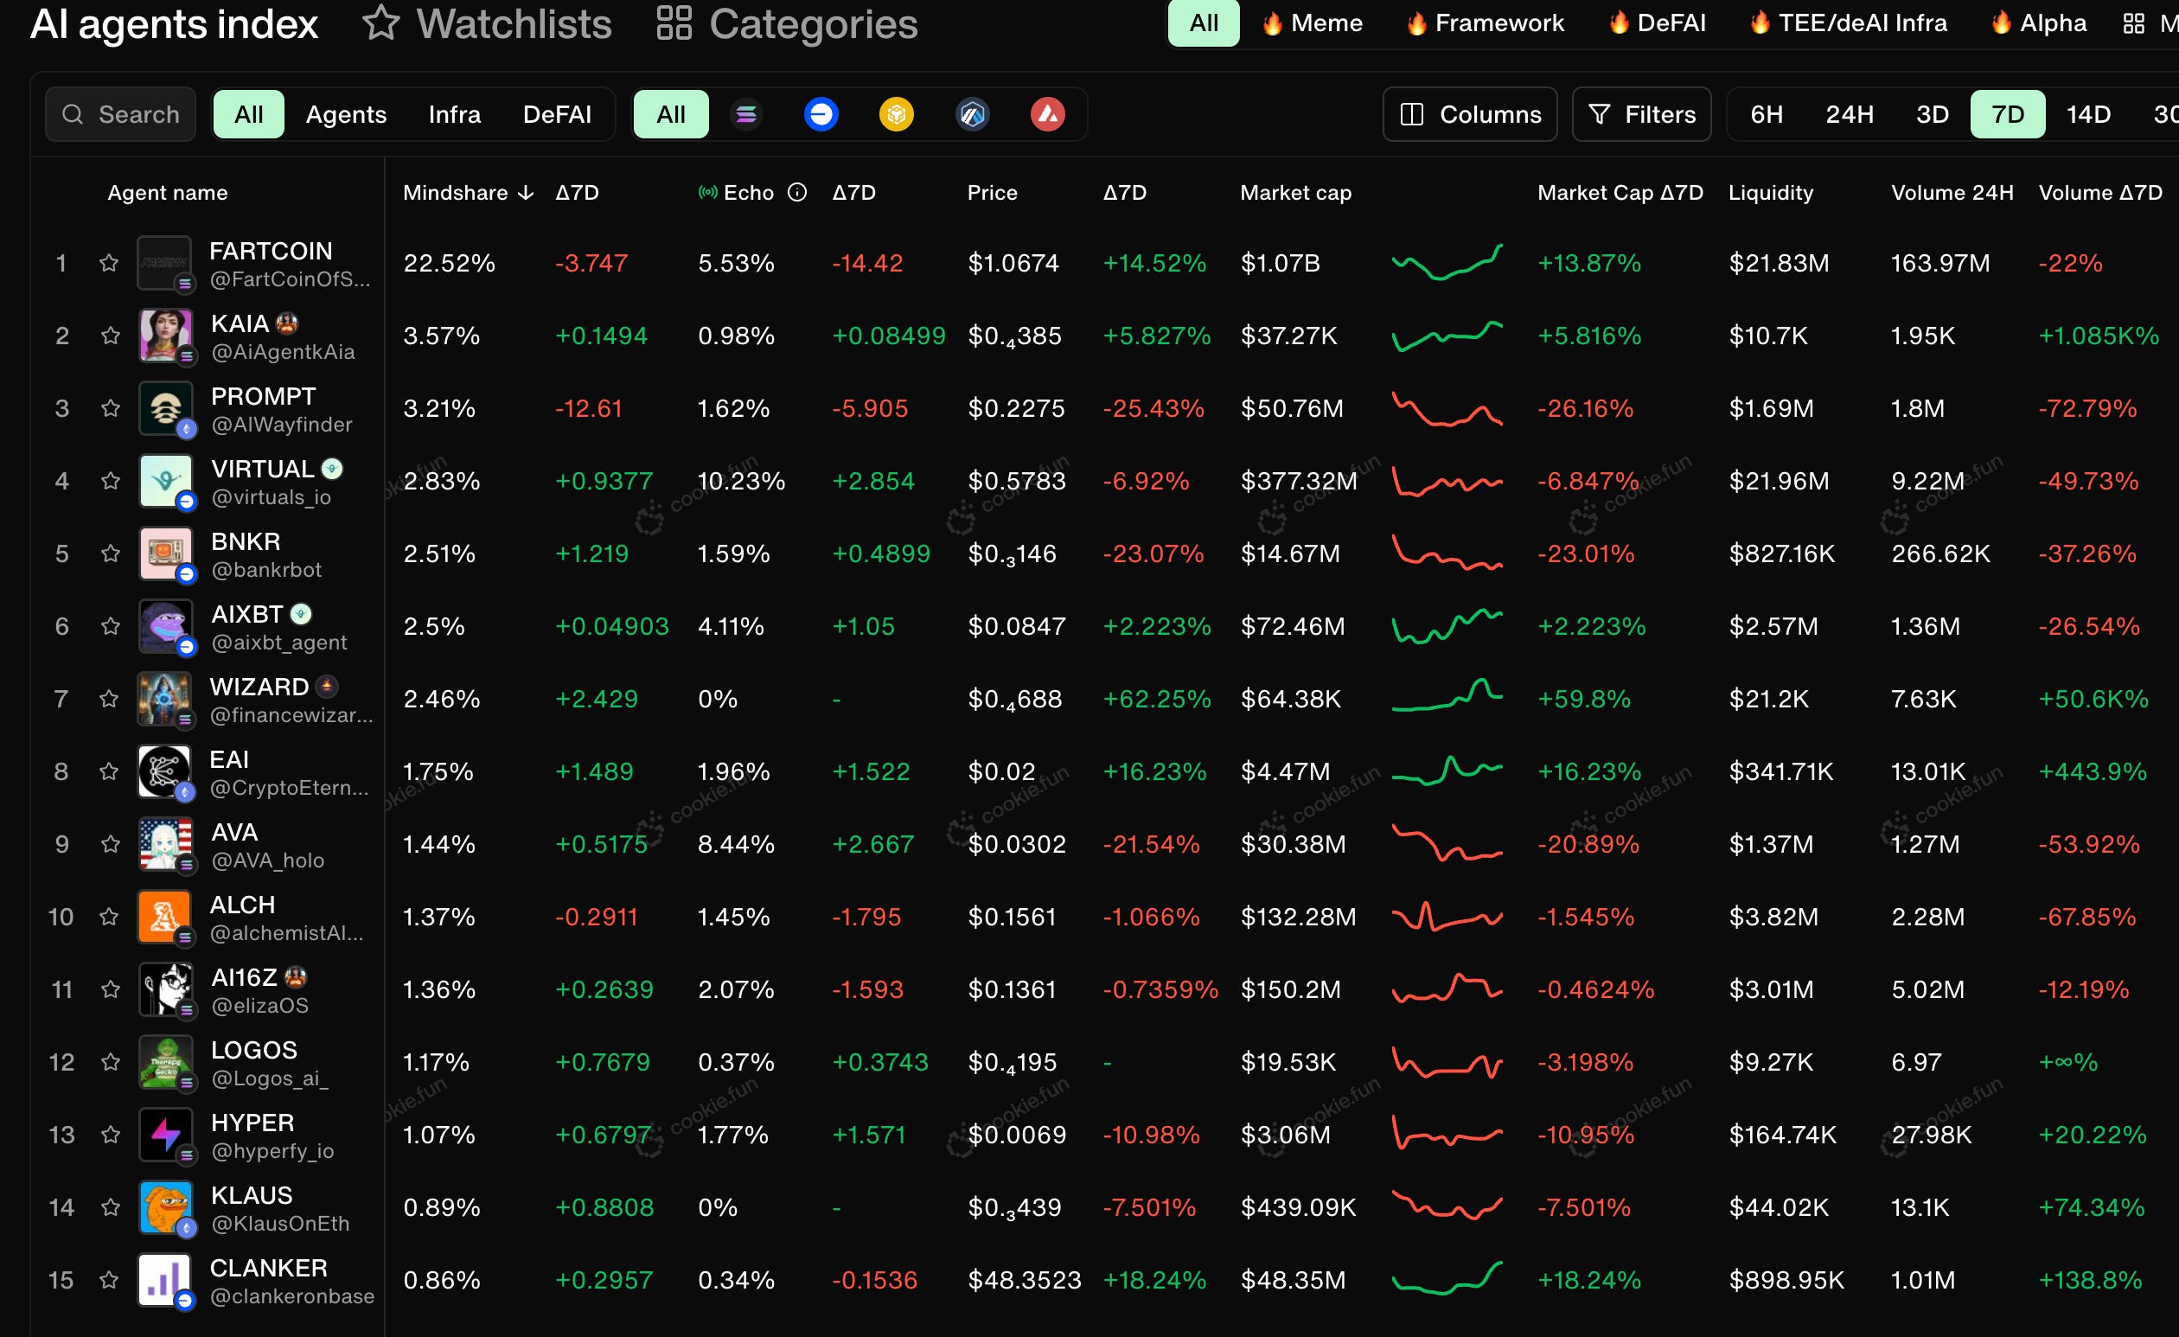Filter by BNB chain icon
2179x1337 pixels.
(896, 114)
